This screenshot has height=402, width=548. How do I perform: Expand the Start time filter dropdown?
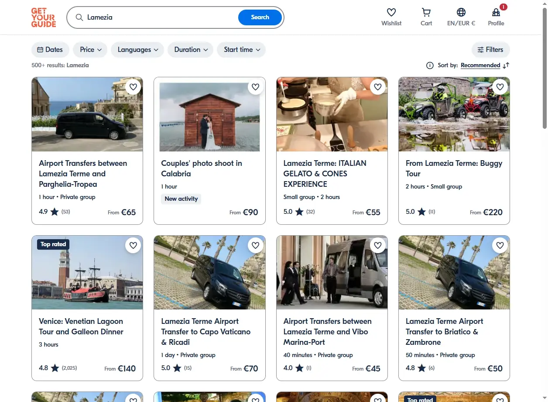click(x=241, y=50)
